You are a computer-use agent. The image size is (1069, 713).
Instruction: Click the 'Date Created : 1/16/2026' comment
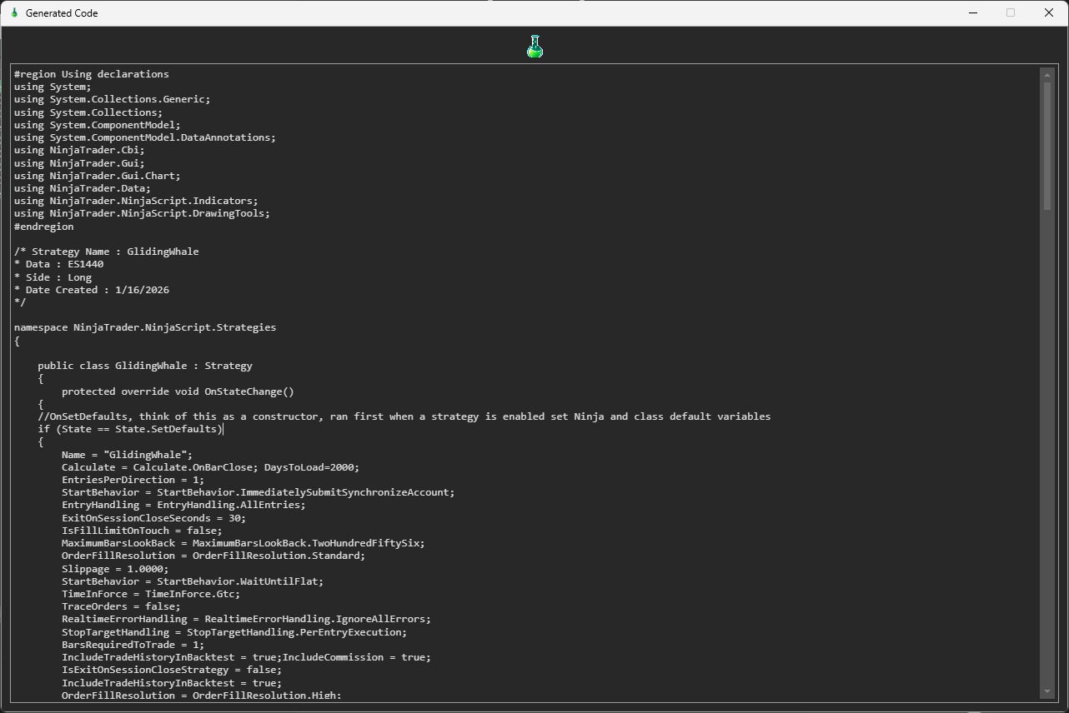92,290
